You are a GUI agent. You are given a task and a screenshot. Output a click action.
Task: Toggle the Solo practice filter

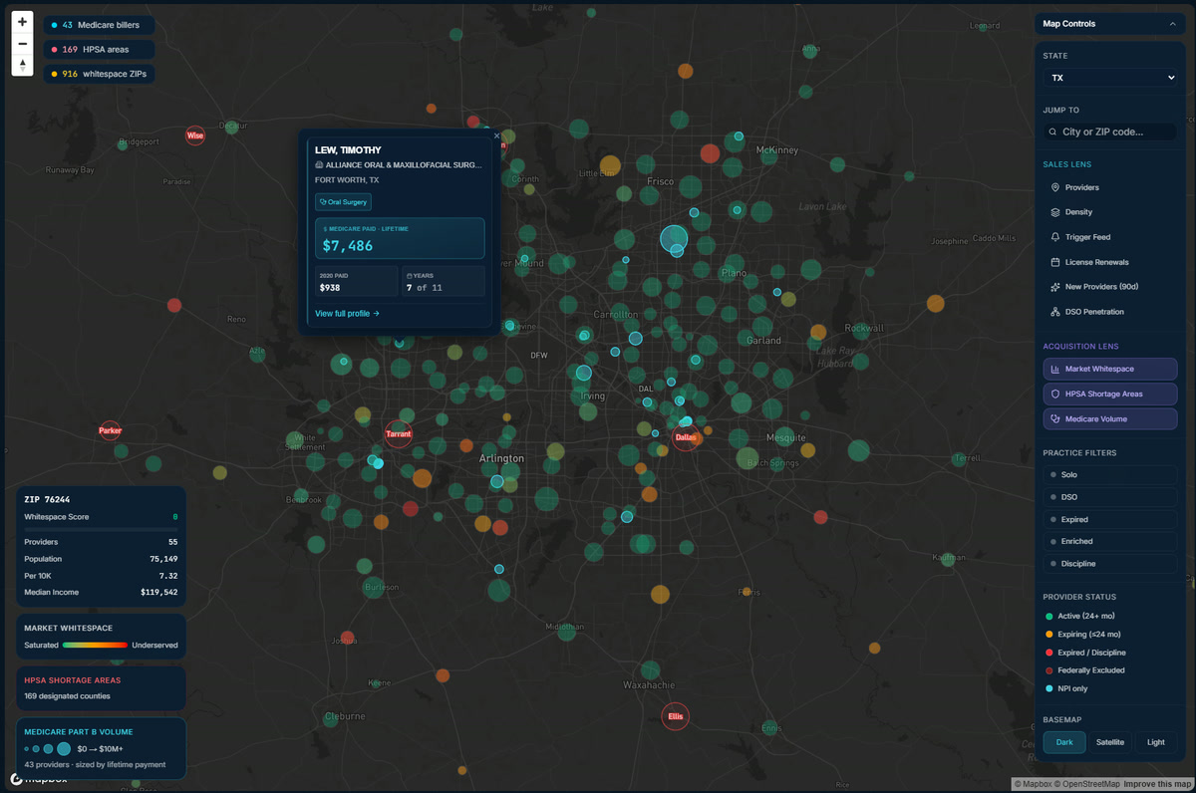pyautogui.click(x=1109, y=475)
